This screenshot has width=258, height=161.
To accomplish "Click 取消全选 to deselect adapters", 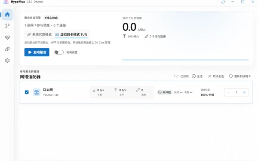I will (216, 76).
